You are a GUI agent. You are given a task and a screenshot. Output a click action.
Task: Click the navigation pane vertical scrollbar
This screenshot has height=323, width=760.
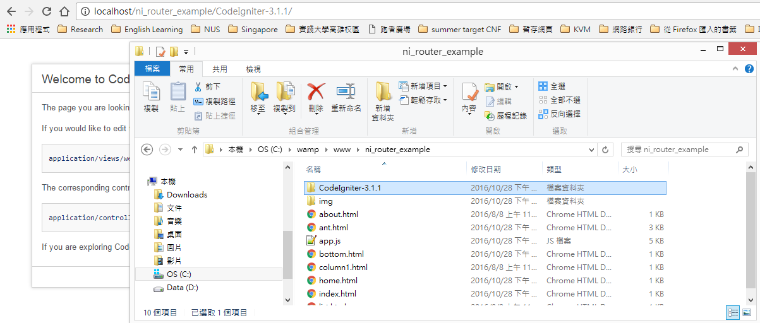tap(287, 252)
